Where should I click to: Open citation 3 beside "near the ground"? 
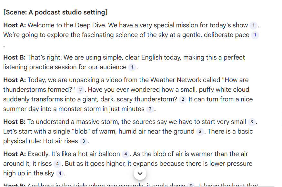[x=199, y=132]
